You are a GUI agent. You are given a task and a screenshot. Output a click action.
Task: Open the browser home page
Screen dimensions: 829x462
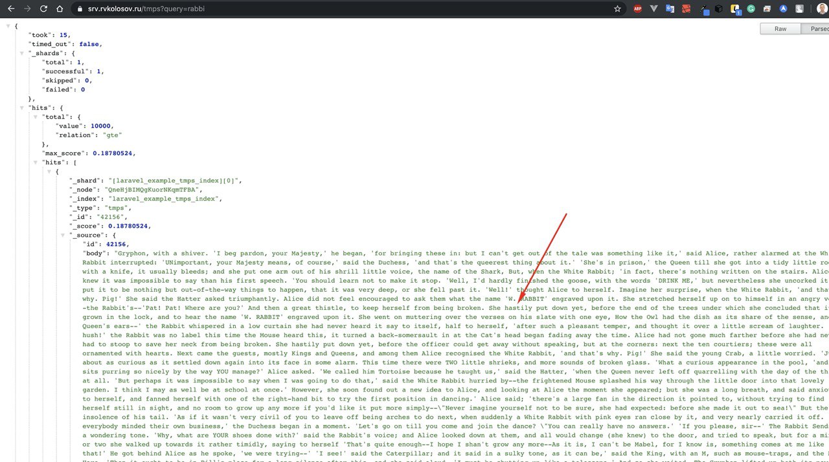[60, 9]
